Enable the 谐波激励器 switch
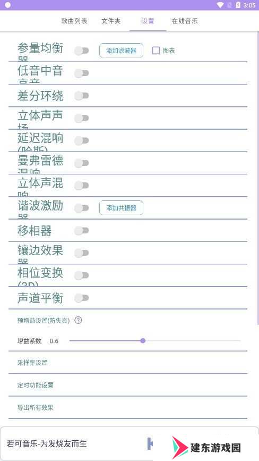This screenshot has width=259, height=461. [x=82, y=208]
